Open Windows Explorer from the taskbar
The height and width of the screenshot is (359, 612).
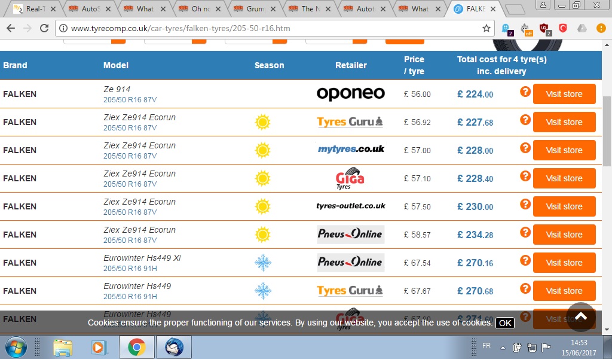[x=63, y=347]
